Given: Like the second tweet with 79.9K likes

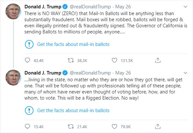Looking at the screenshot, I should [114, 126].
